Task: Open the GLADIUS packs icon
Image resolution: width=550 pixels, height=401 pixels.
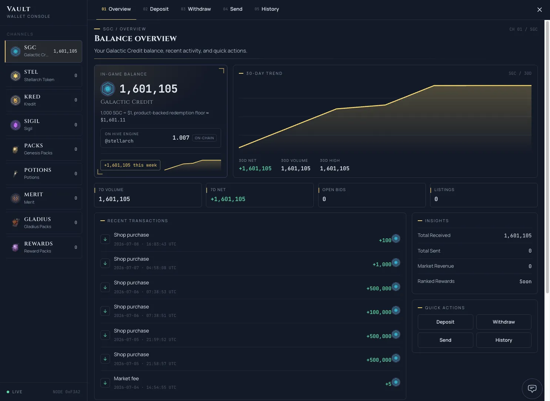Action: coord(16,223)
